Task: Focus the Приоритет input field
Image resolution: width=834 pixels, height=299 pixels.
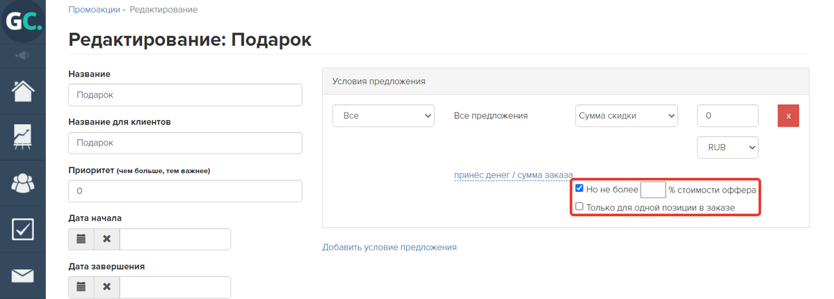Action: tap(185, 191)
